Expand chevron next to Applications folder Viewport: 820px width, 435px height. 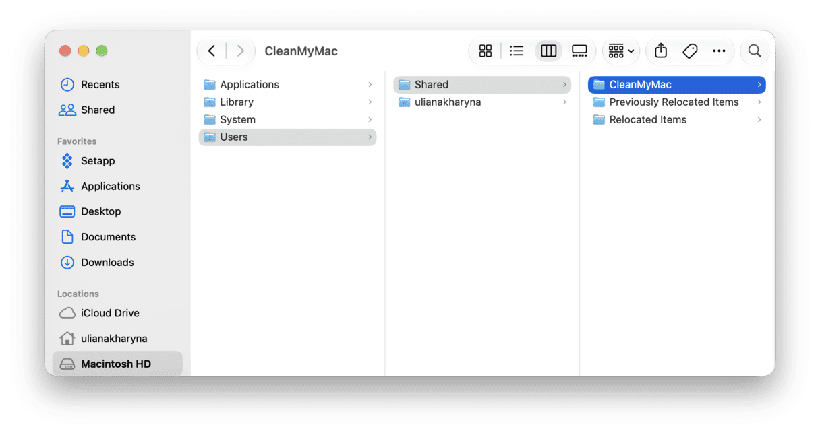(x=370, y=85)
